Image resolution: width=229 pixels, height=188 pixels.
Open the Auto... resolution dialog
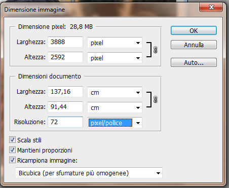194,62
